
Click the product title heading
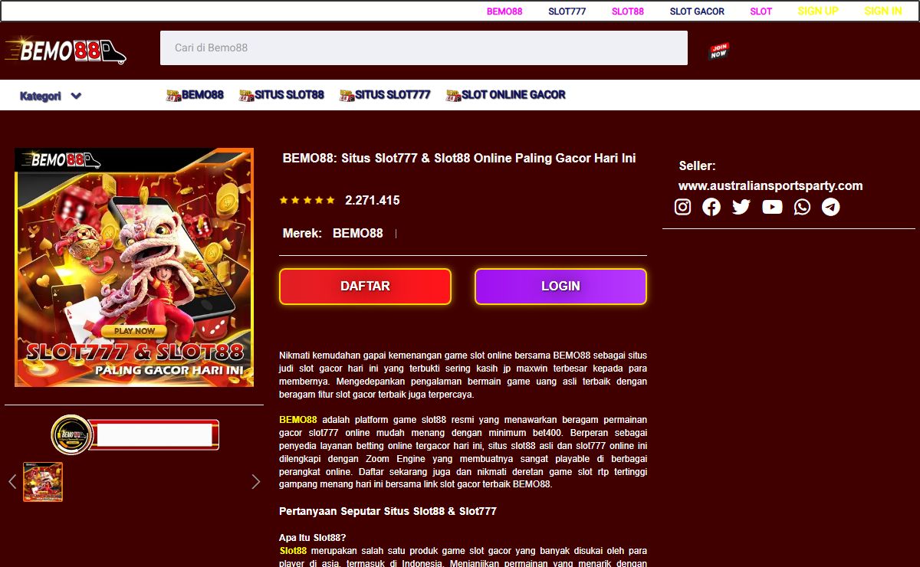pyautogui.click(x=459, y=158)
